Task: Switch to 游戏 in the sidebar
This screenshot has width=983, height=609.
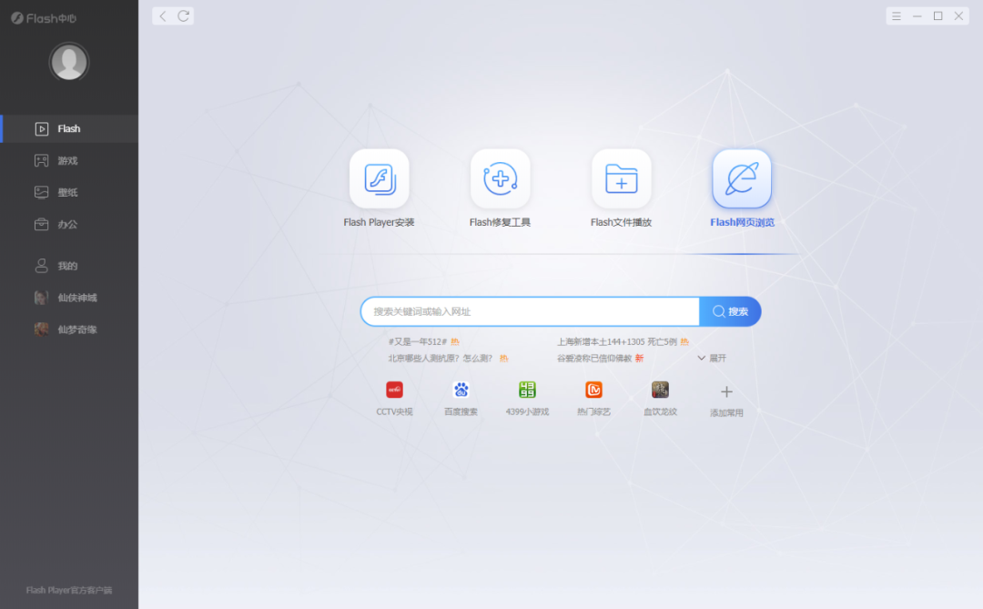Action: 69,160
